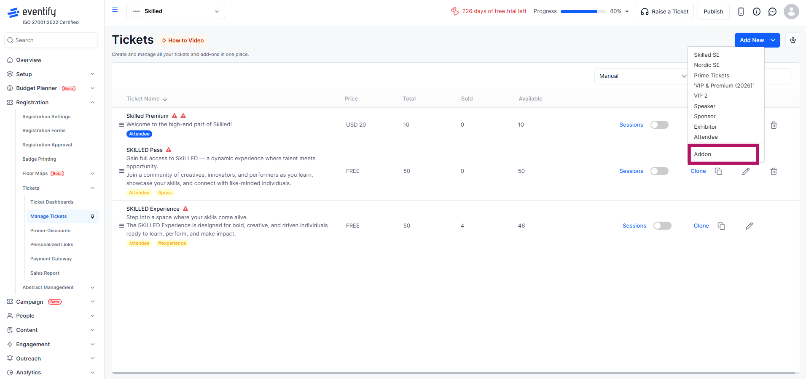Image resolution: width=806 pixels, height=379 pixels.
Task: Click Clone link for SKILLED Pass
Action: pyautogui.click(x=698, y=171)
